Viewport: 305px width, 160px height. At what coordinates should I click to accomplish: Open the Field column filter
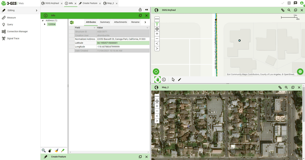(x=95, y=28)
